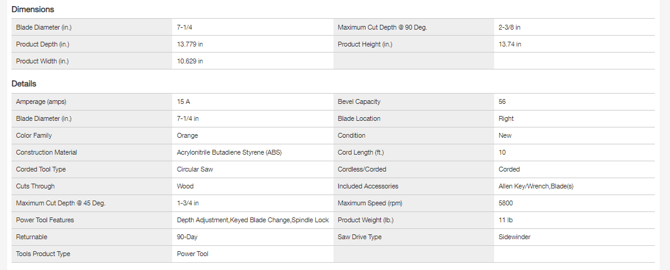This screenshot has height=270, width=670.
Task: Click the Corded Tool Type value Circular Saw
Action: (195, 169)
